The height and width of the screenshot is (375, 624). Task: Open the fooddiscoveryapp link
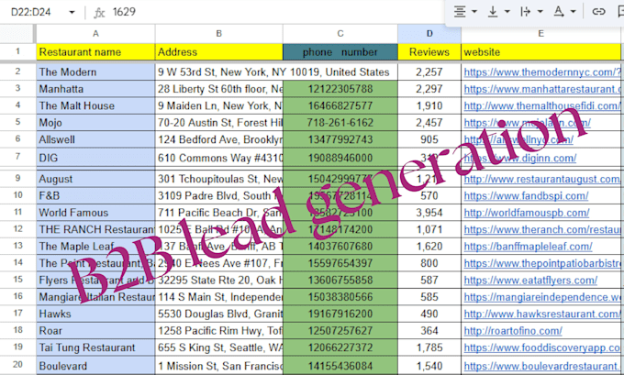[x=542, y=348]
